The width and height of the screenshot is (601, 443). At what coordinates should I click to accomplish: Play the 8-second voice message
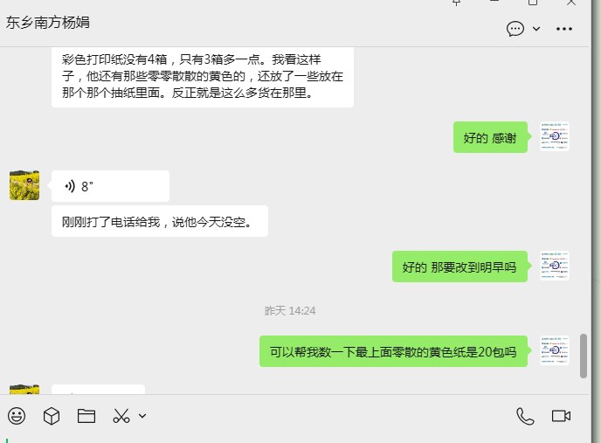(x=110, y=186)
